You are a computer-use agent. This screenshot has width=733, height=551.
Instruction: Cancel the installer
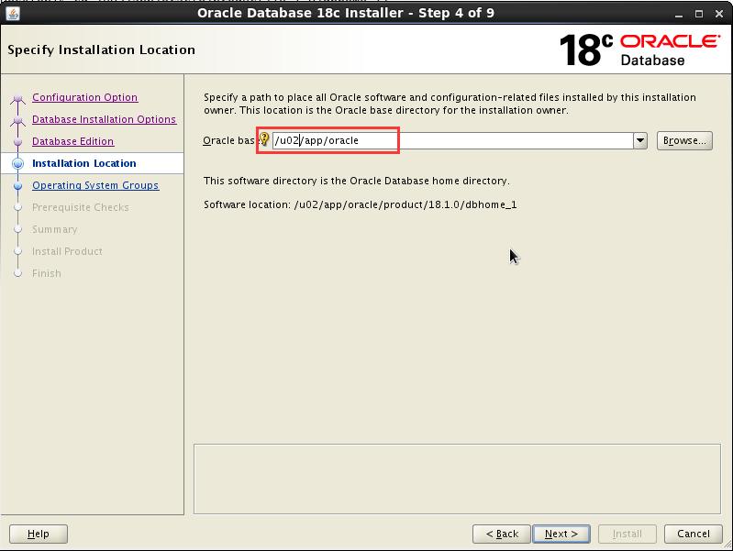pyautogui.click(x=693, y=534)
